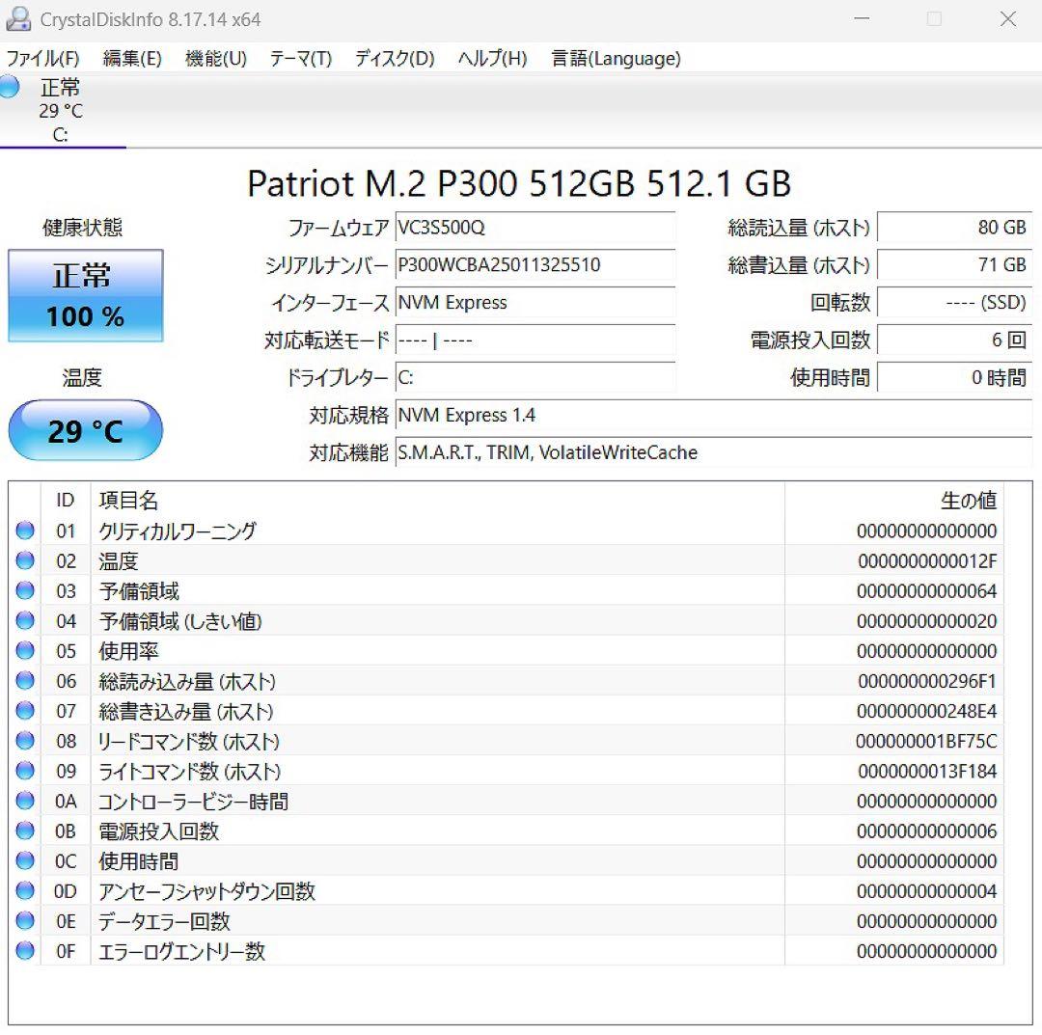Open the テーマ(T) menu
This screenshot has width=1042, height=1035.
click(300, 59)
